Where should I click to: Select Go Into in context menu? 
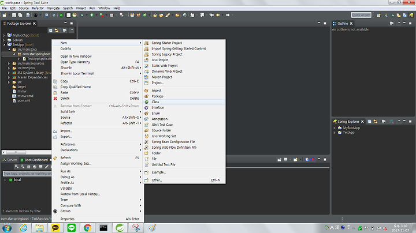(98, 48)
